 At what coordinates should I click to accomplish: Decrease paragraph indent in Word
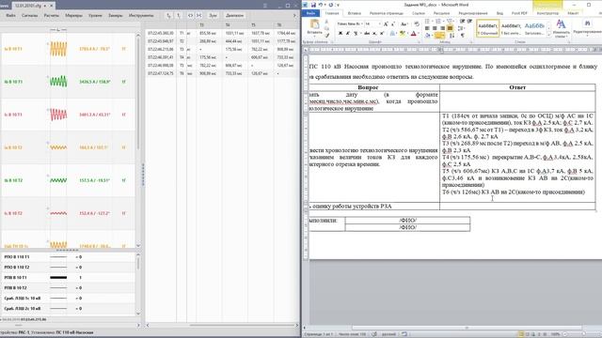tap(462, 21)
